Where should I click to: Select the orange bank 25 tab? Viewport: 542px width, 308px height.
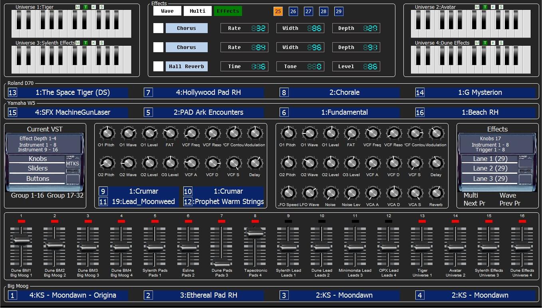point(278,12)
